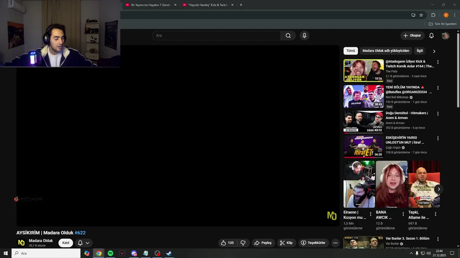460x258 pixels.
Task: Install the page as app using the address bar icon
Action: click(x=413, y=15)
